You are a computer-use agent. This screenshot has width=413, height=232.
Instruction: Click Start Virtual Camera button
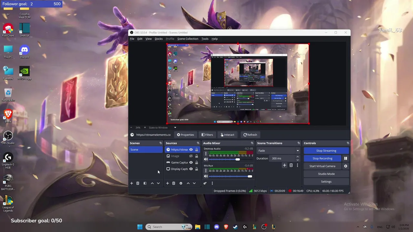[x=322, y=166]
